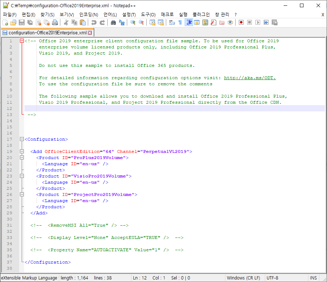This screenshot has height=282, width=327.
Task: Play back the recorded macro
Action: 258,22
